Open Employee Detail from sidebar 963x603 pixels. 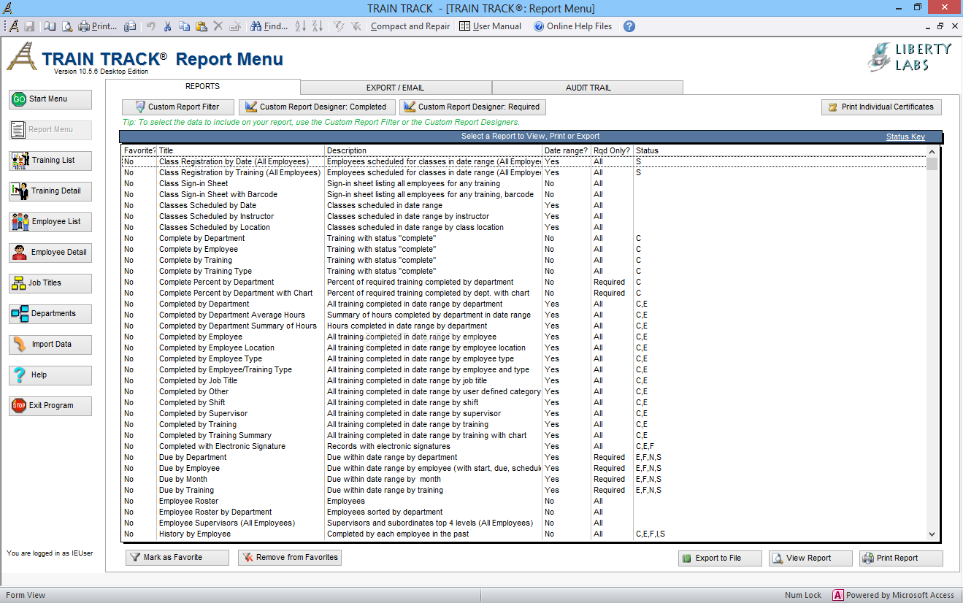(50, 253)
